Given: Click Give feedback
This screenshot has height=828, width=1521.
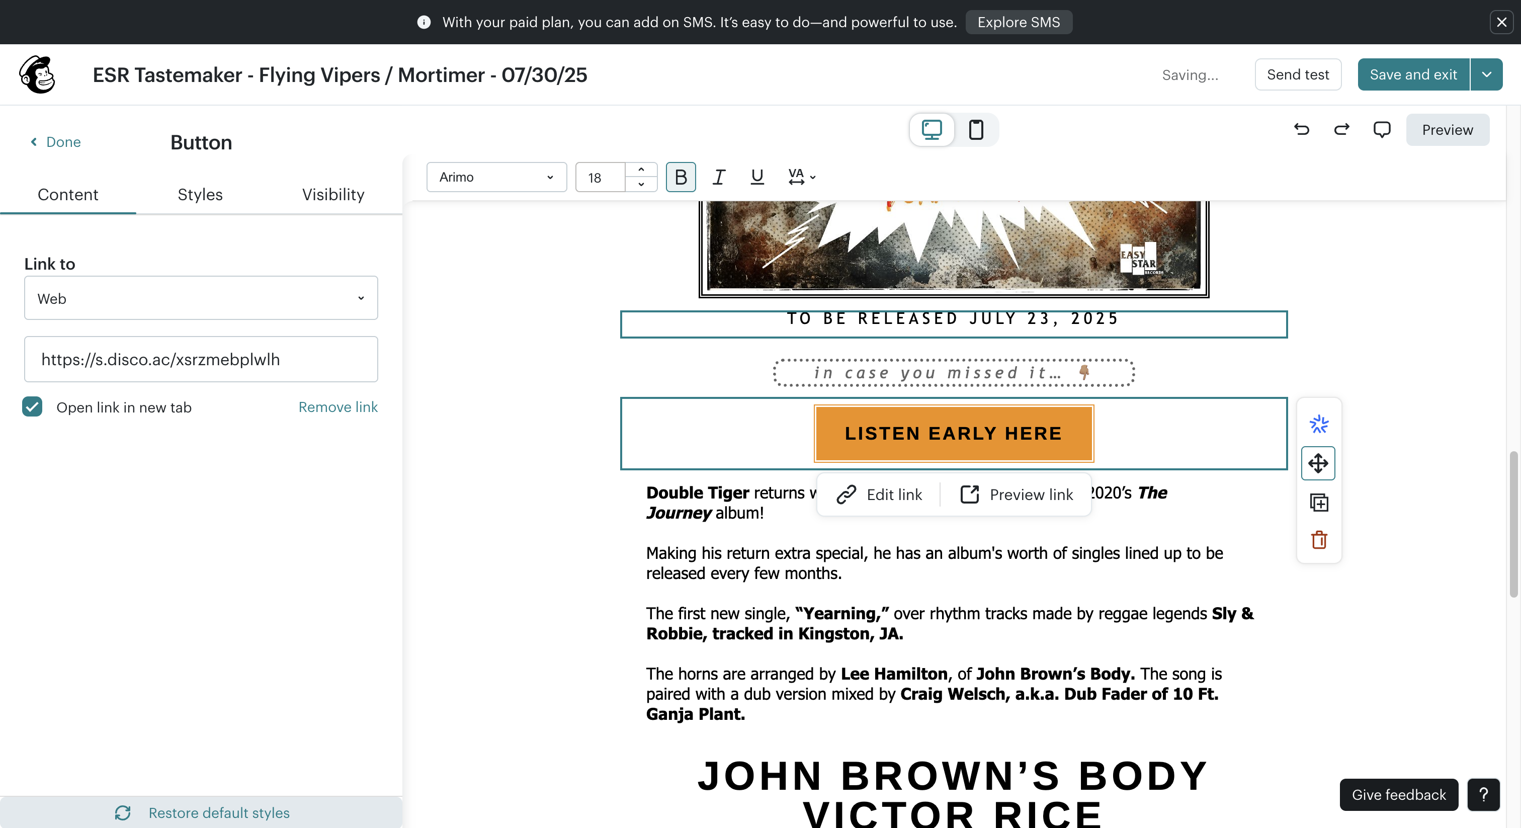Looking at the screenshot, I should click(x=1398, y=794).
